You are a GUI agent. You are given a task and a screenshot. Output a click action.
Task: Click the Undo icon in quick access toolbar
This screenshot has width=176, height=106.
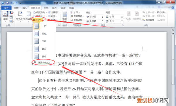coord(11,3)
